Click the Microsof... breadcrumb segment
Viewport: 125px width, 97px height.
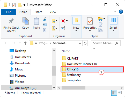[x=60, y=43]
